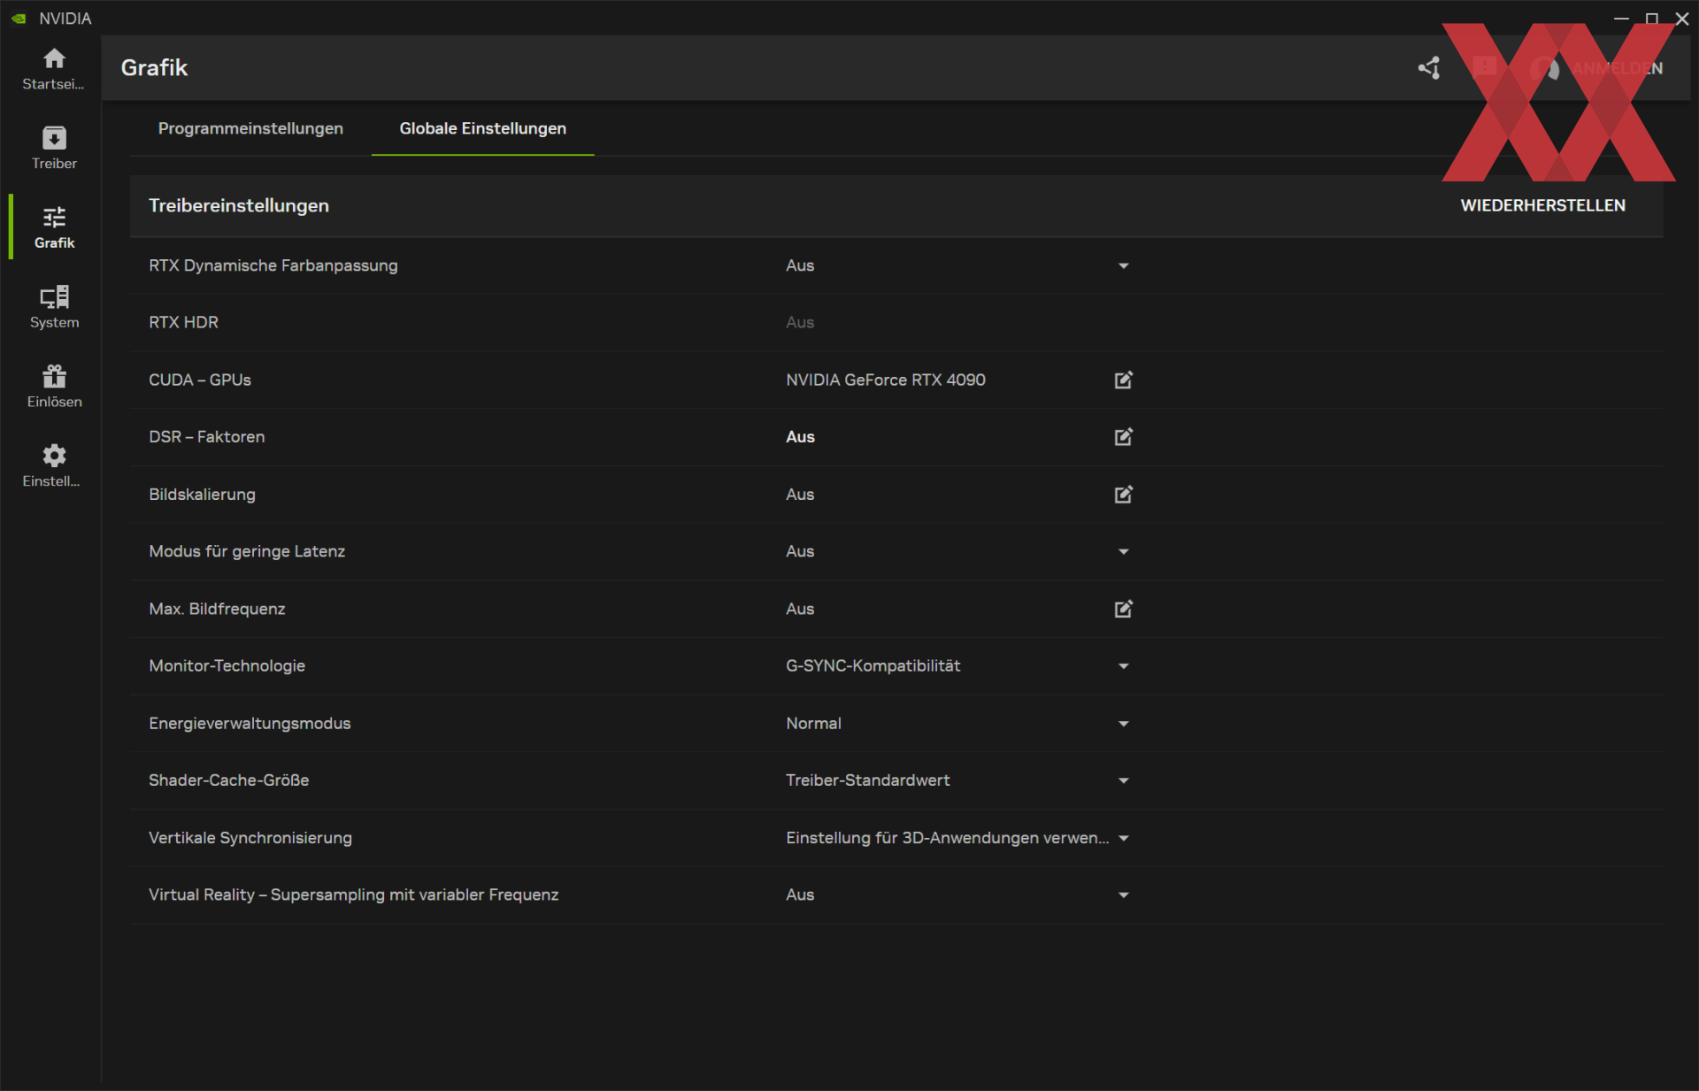Click the Shader-Cache-Größe label
This screenshot has width=1699, height=1091.
coord(228,780)
